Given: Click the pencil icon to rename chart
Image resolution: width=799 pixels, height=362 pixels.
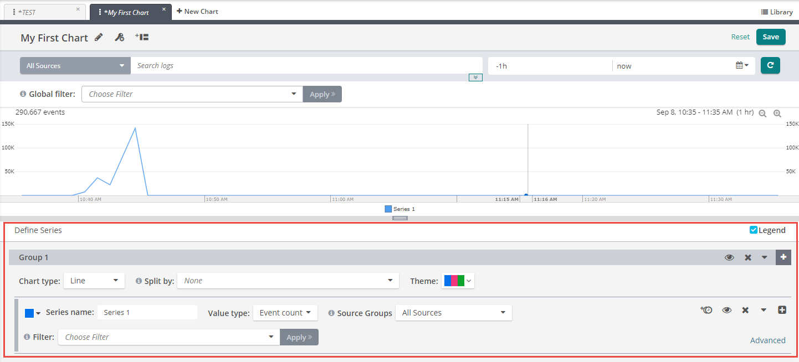Looking at the screenshot, I should click(99, 37).
